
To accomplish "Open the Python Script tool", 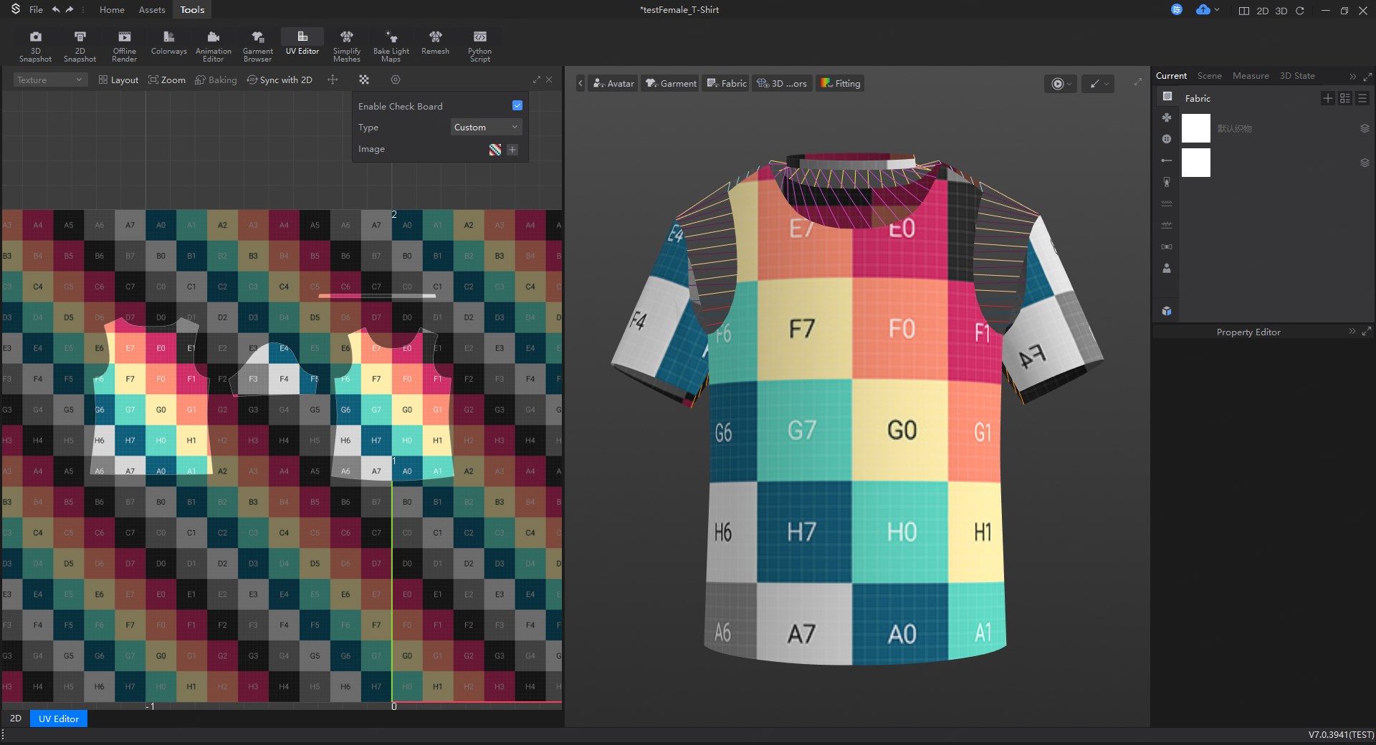I will pos(479,46).
